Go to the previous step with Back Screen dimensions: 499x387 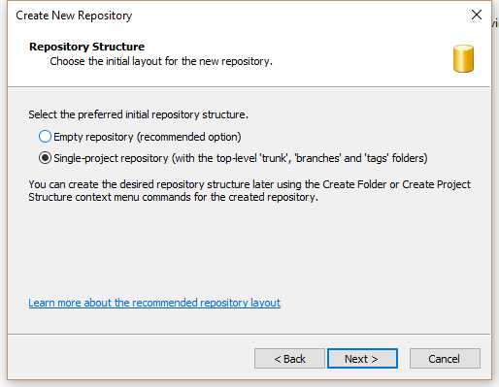pos(289,359)
